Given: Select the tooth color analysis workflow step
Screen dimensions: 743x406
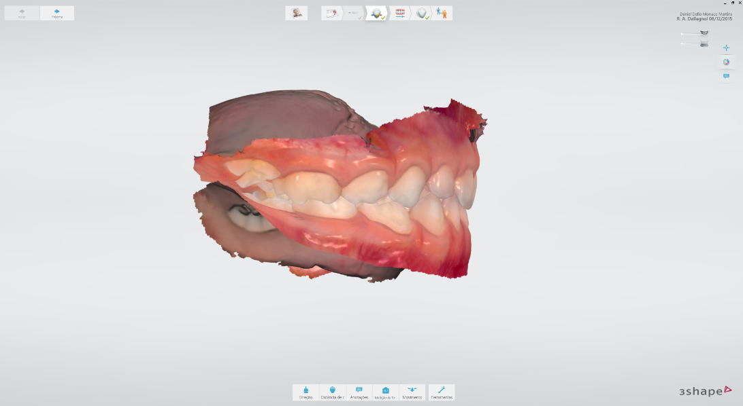Looking at the screenshot, I should [377, 13].
